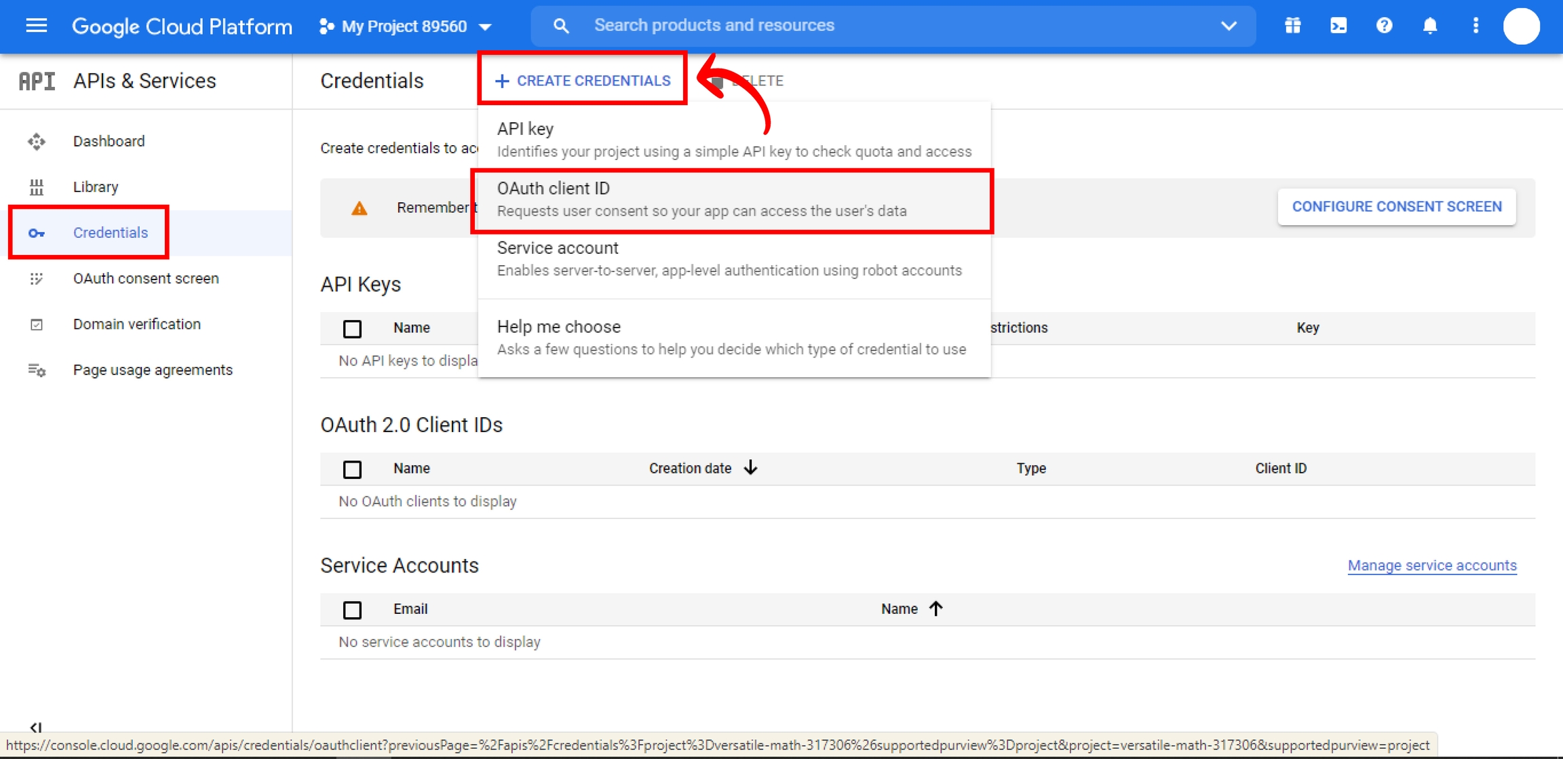Activate Cloud Shell terminal icon
Screen dimensions: 1563x759
[x=1338, y=26]
